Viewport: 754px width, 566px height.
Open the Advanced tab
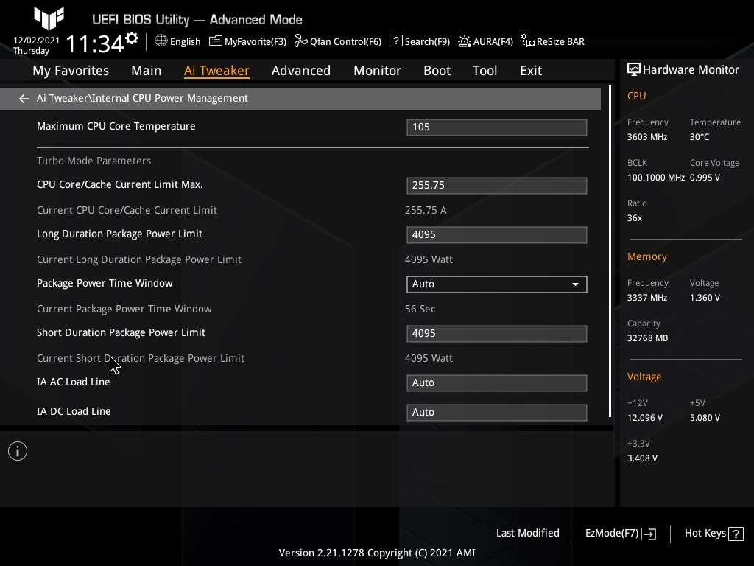click(301, 70)
